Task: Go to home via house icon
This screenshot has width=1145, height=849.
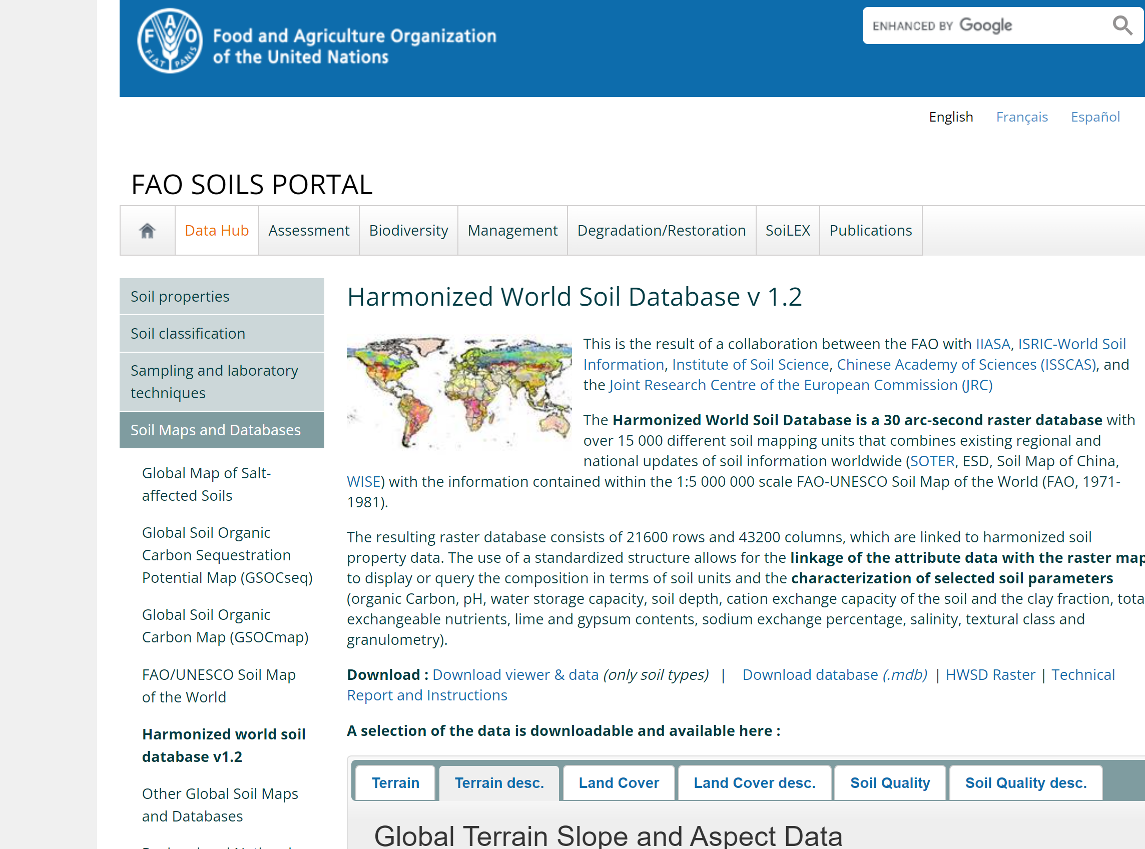Action: pos(148,230)
